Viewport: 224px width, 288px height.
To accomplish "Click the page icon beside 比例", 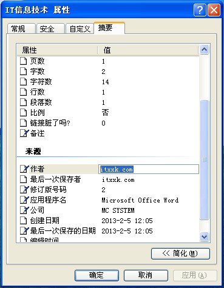I will point(24,113).
